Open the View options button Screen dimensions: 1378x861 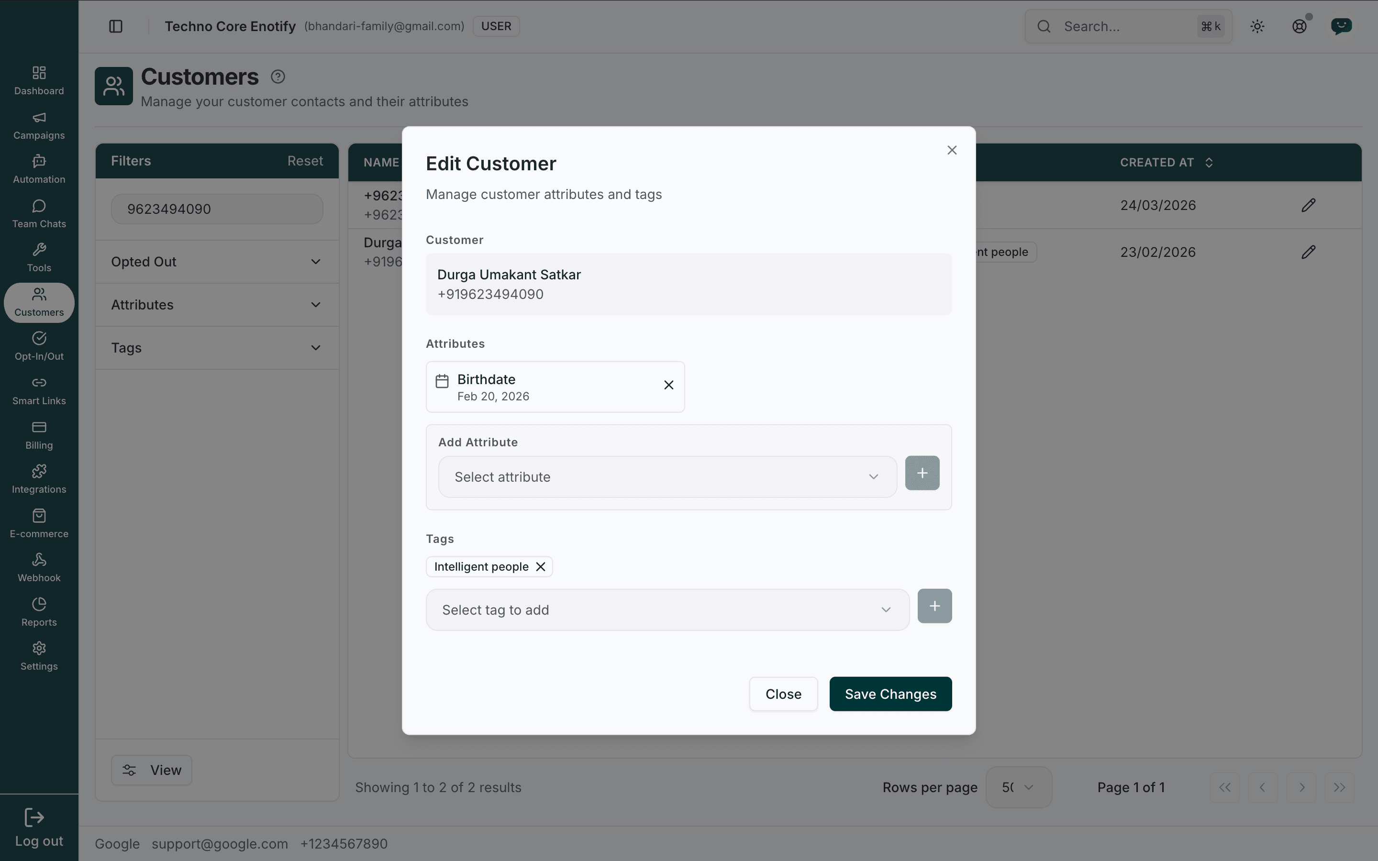coord(152,770)
